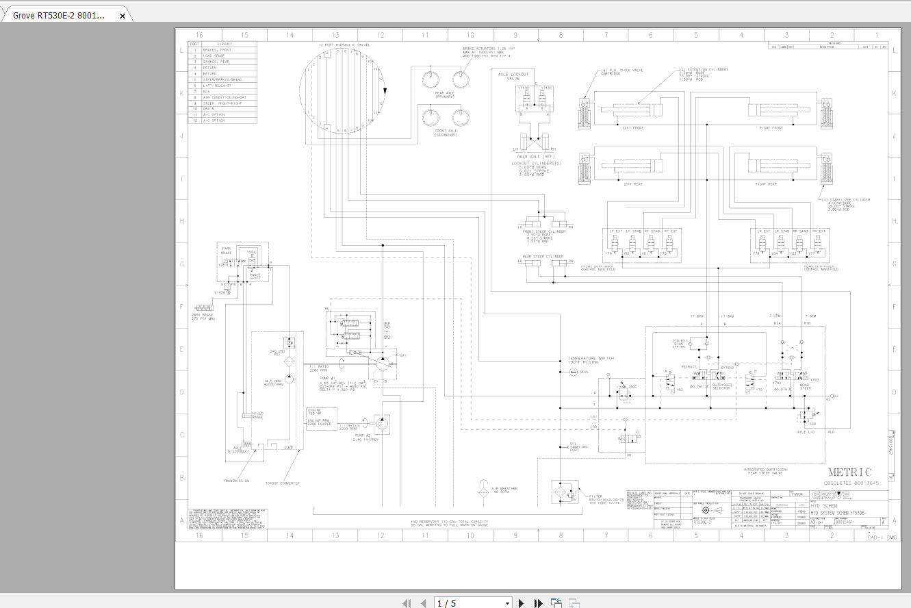Screen dimensions: 911x608
Task: Jump to the first page
Action: [x=407, y=603]
